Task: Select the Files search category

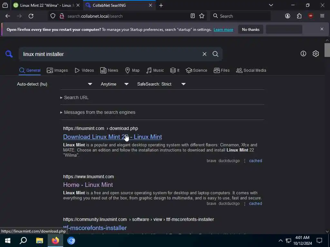Action: pyautogui.click(x=221, y=70)
